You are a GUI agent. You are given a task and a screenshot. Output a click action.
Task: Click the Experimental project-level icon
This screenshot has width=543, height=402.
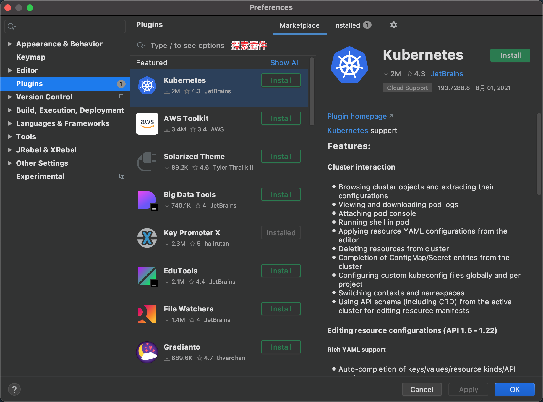122,176
